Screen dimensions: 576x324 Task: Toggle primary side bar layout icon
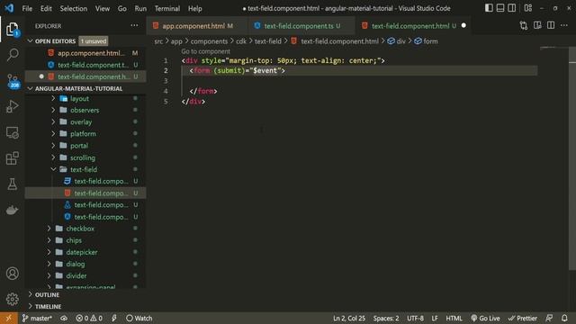pyautogui.click(x=489, y=8)
